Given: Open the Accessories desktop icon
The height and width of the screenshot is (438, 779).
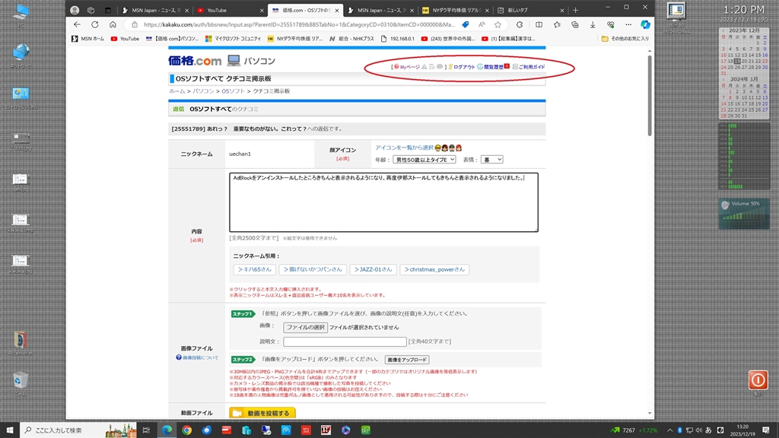Looking at the screenshot, I should tap(21, 343).
